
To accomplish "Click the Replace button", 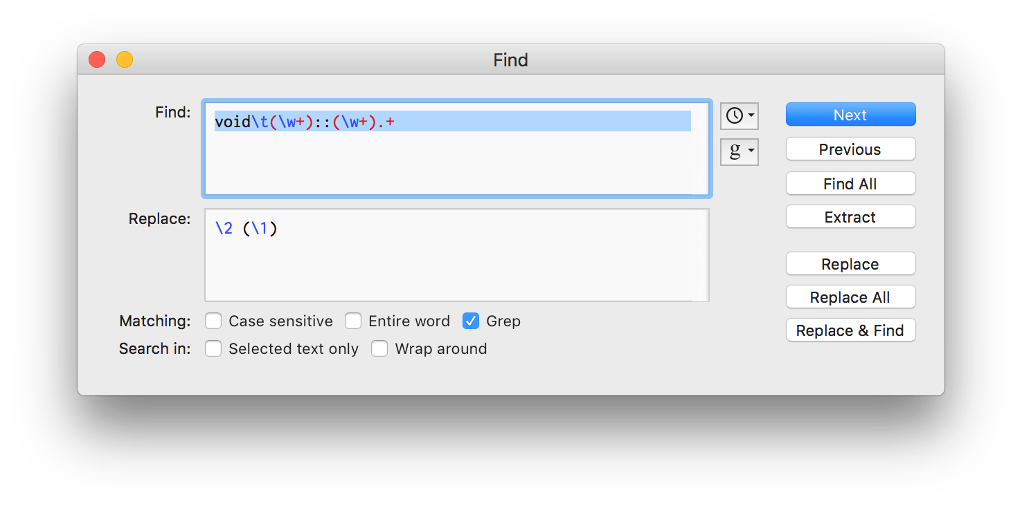I will pyautogui.click(x=850, y=264).
